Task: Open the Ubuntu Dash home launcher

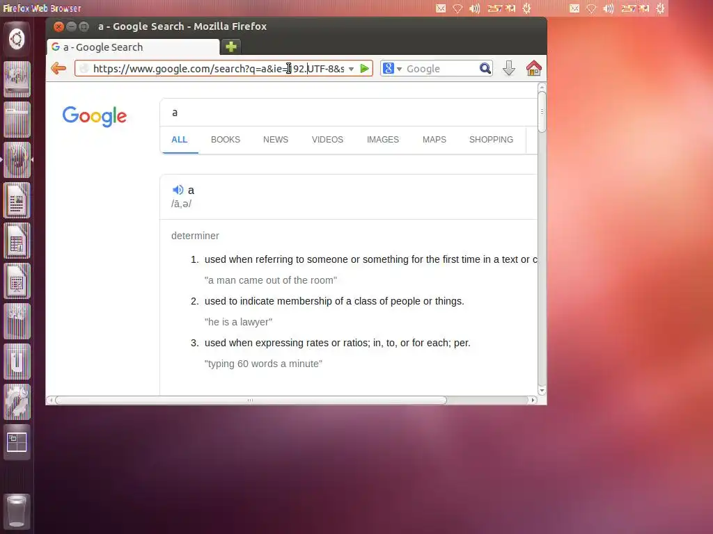Action: tap(17, 39)
